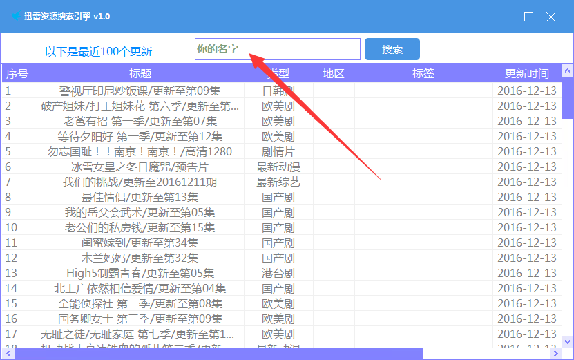Select row 无耻之徒/无耻家庭 第七季
Viewport: 574px width, 360px height.
click(282, 334)
